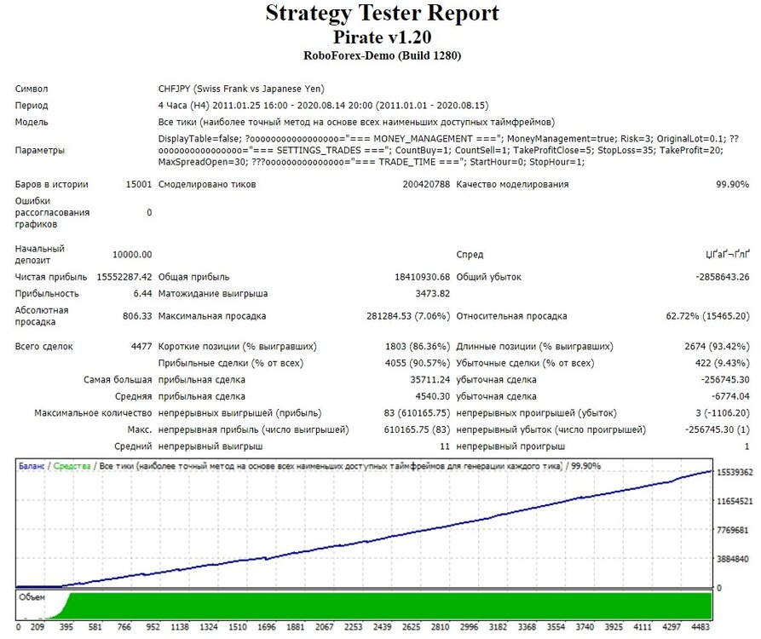Click average consecutive wins value 11

tap(445, 446)
